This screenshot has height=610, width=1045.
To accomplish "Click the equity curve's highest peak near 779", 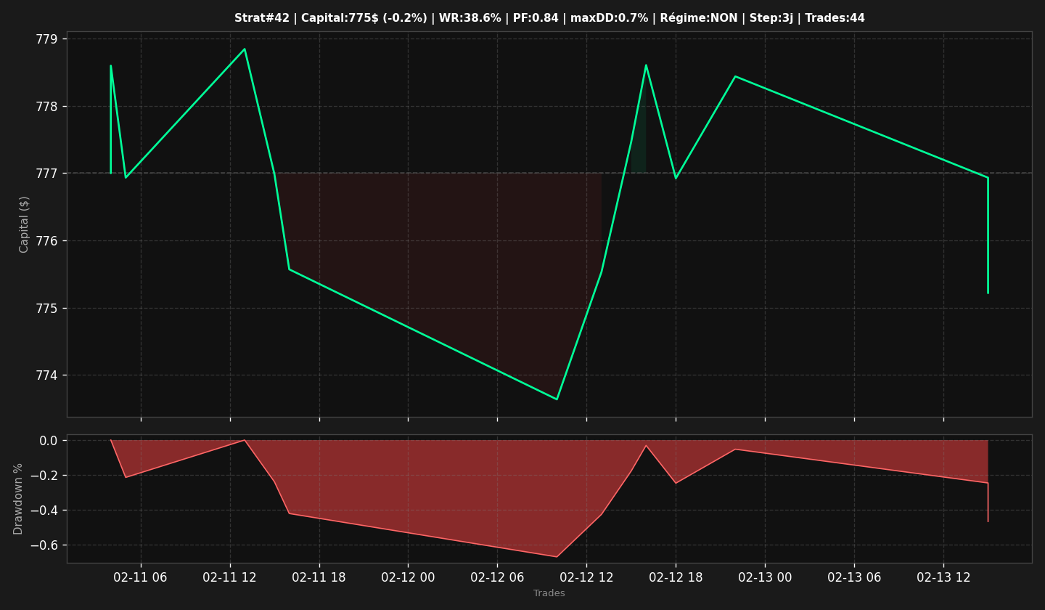I will (x=245, y=49).
